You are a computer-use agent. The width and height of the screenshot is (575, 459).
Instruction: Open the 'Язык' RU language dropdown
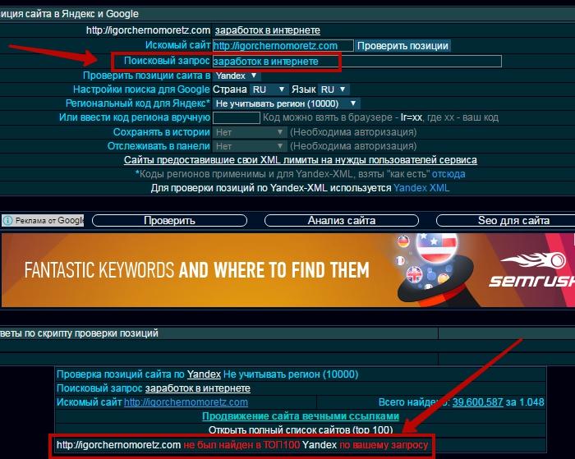pyautogui.click(x=333, y=90)
